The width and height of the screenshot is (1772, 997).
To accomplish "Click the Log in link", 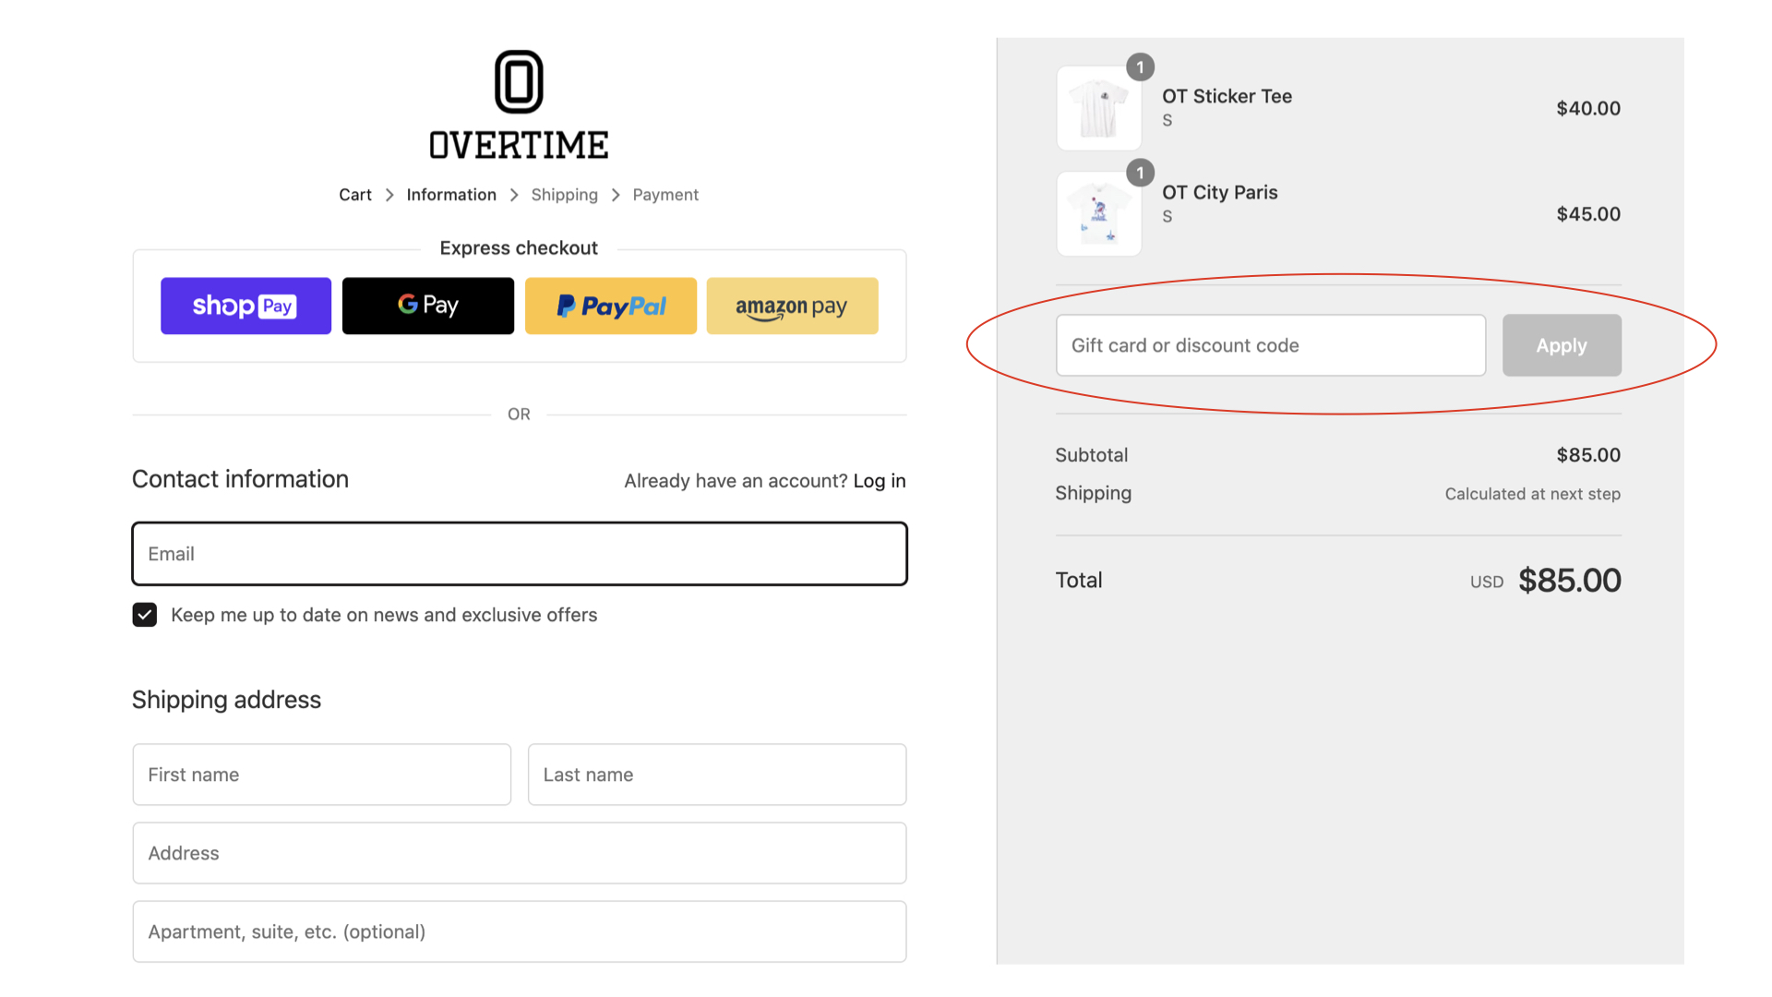I will tap(879, 481).
